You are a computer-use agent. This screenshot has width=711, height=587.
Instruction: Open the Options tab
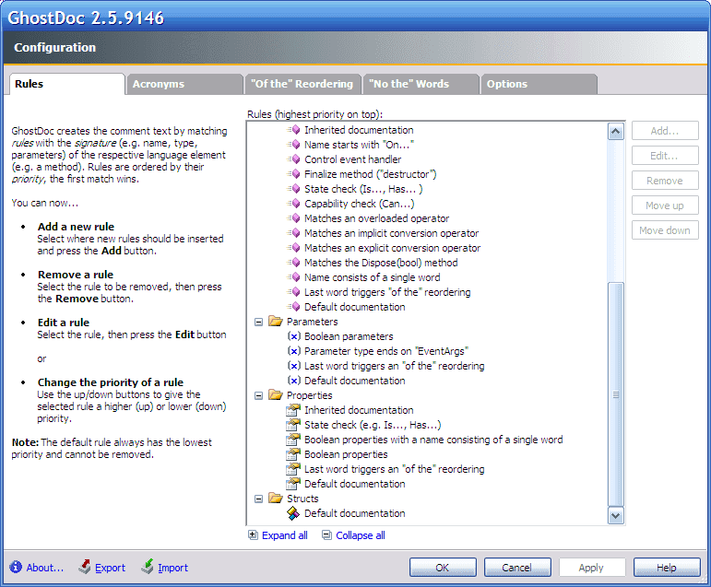[538, 84]
